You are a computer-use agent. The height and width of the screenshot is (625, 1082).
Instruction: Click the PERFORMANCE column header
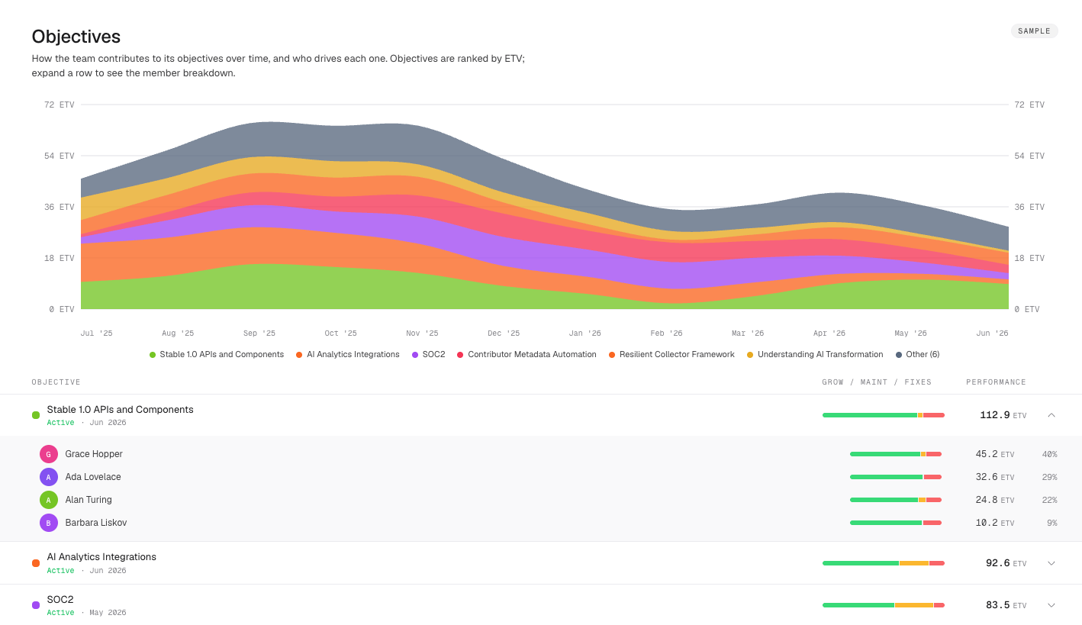996,382
